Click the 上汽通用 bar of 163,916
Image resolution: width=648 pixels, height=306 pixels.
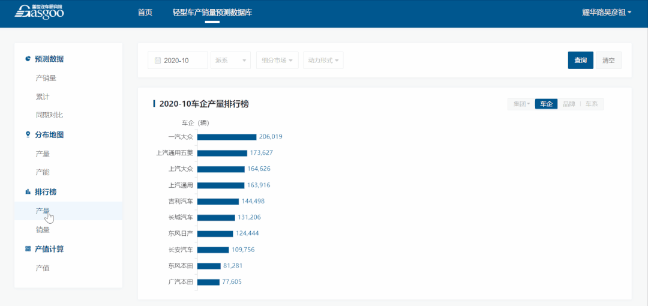click(221, 185)
